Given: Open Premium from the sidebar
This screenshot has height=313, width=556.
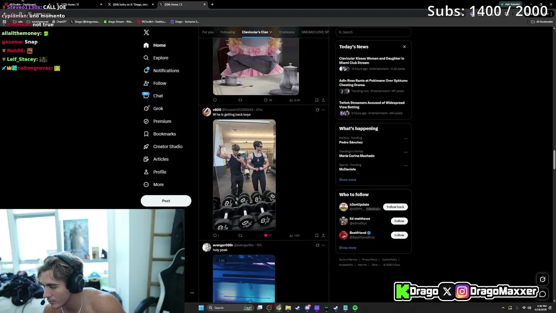Looking at the screenshot, I should point(157,121).
